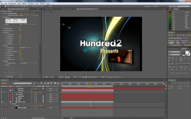Enable the From Current Time checkbox
191x119 pixels.
(169, 45)
